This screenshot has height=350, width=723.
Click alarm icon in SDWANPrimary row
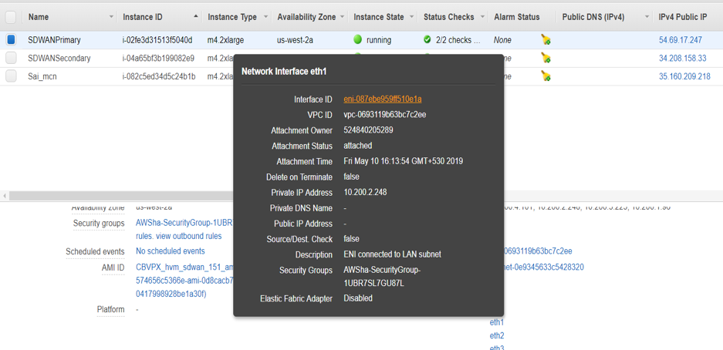coord(546,40)
